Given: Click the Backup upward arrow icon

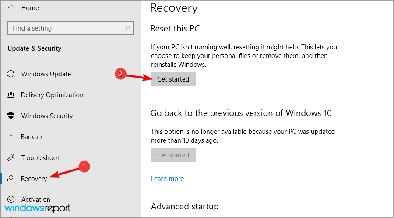Looking at the screenshot, I should [x=11, y=136].
